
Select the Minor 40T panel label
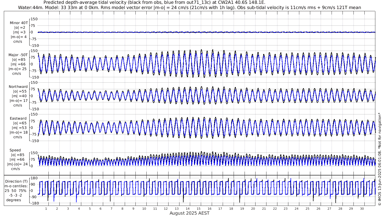tap(19, 23)
